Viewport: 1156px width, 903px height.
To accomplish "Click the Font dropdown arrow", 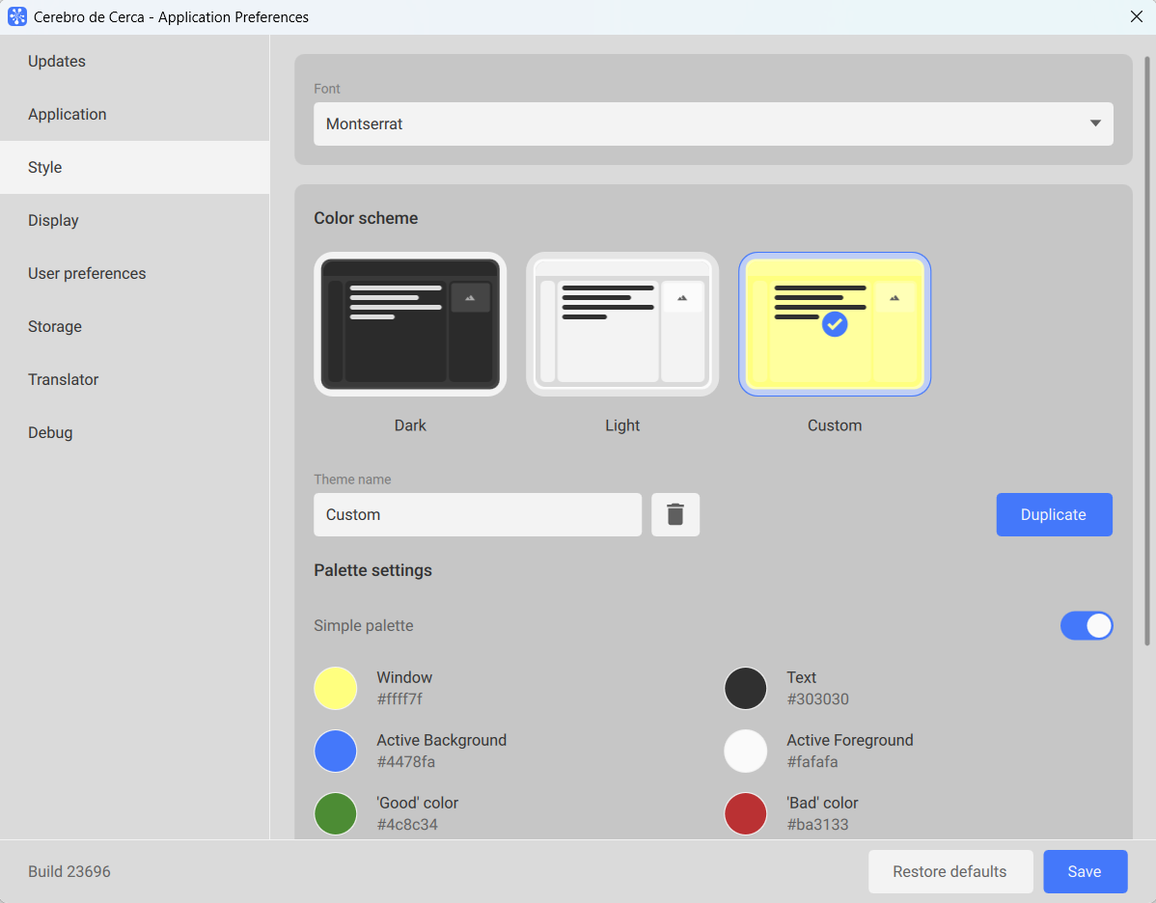I will click(1095, 123).
